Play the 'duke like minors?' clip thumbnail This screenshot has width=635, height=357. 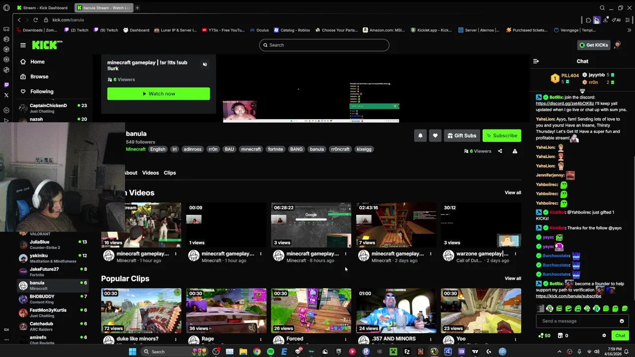141,311
